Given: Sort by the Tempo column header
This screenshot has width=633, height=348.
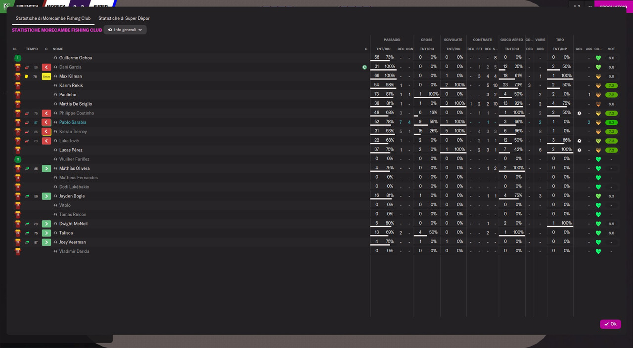Looking at the screenshot, I should (32, 49).
